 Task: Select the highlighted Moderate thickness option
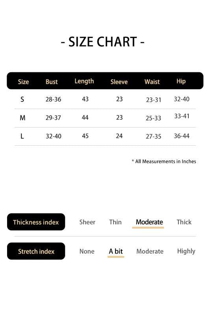(x=149, y=222)
